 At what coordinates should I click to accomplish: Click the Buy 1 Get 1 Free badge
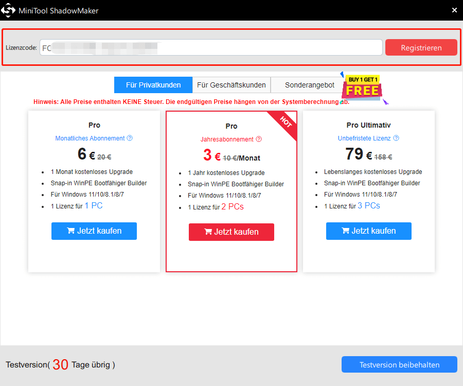(363, 87)
